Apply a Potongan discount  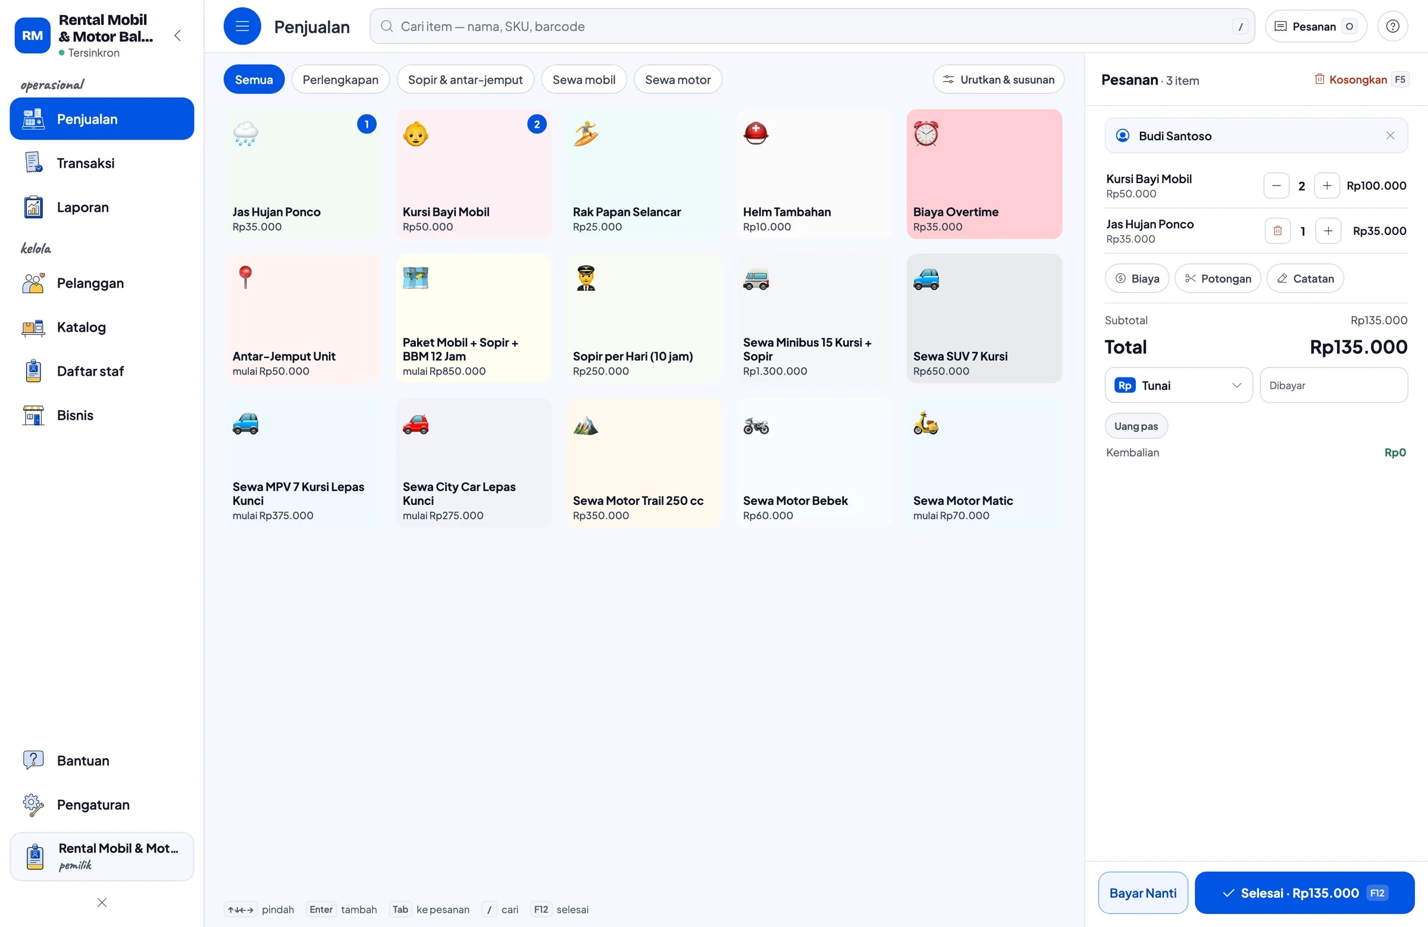(x=1217, y=279)
